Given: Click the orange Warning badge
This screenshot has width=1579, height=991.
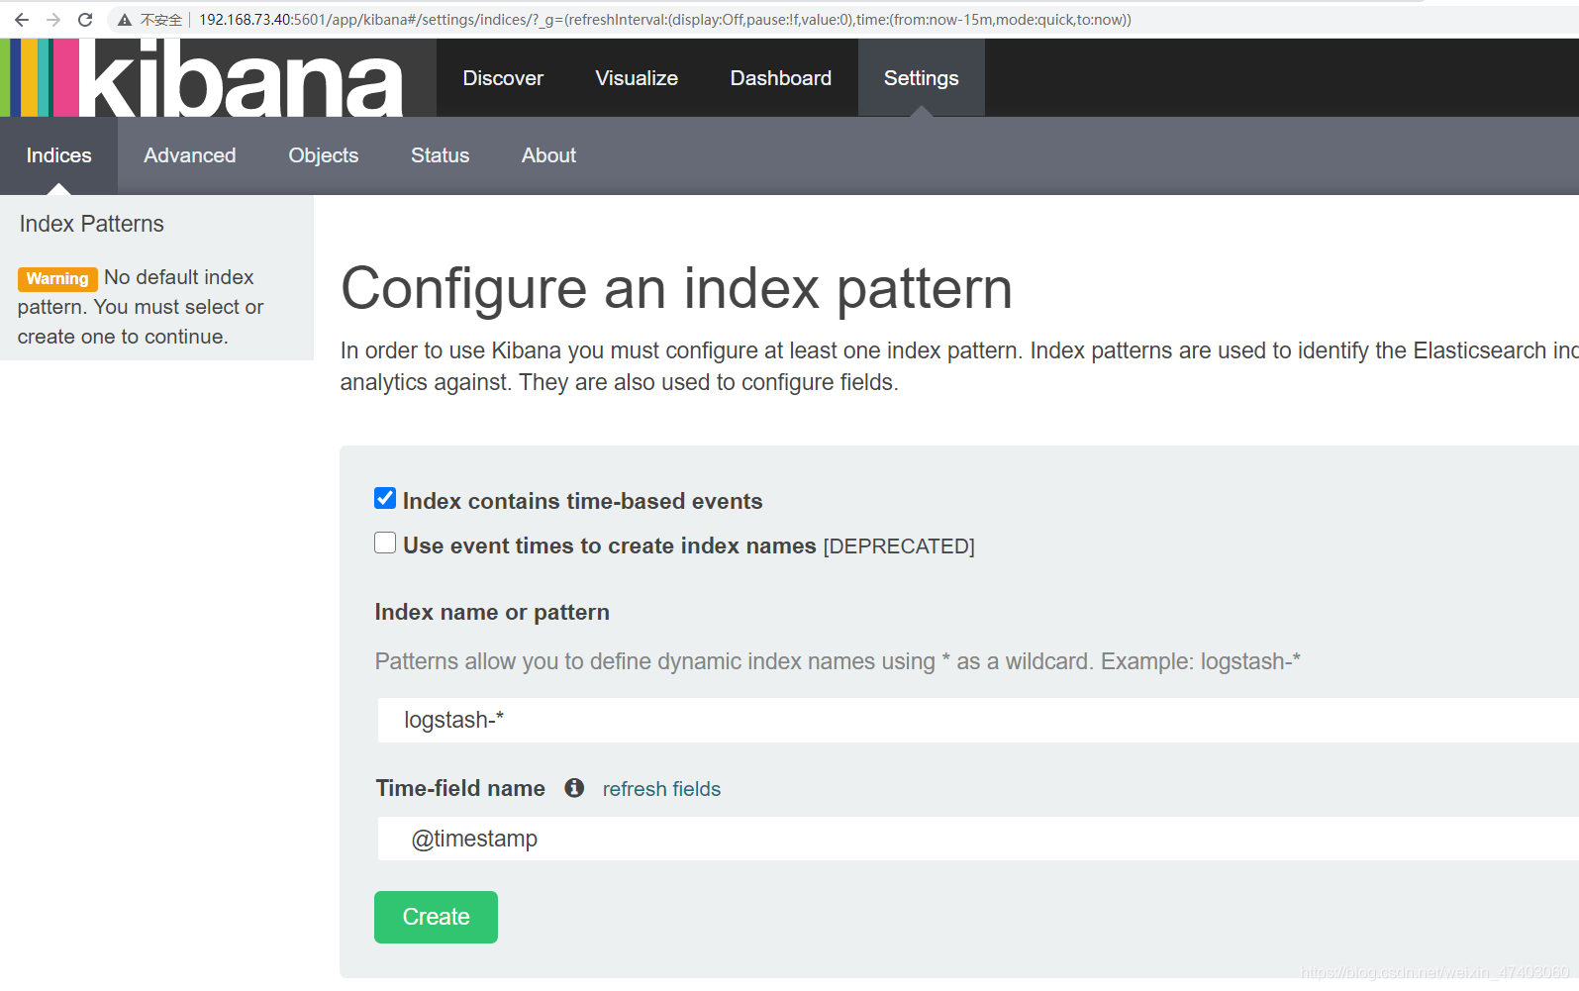Looking at the screenshot, I should 57,279.
